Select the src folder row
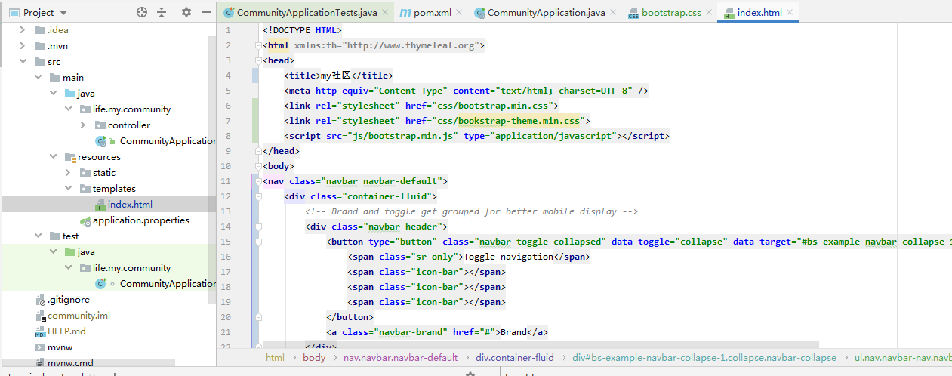The height and width of the screenshot is (376, 952). 109,62
